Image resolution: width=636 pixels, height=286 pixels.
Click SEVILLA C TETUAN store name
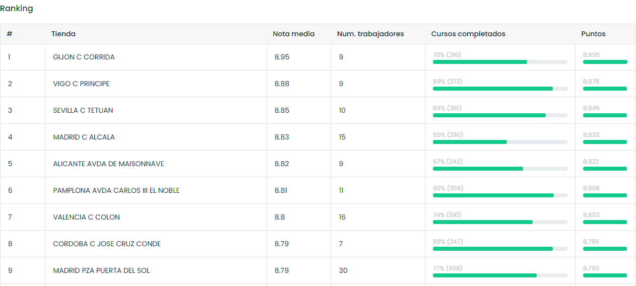[x=83, y=111]
